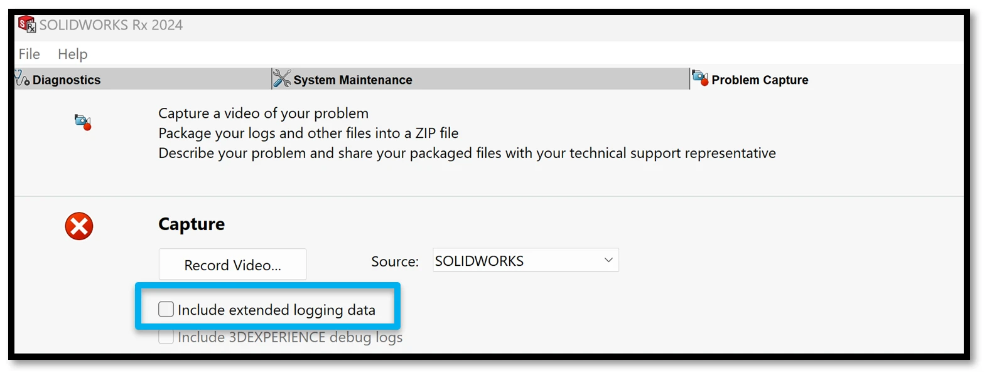Click the SOLIDWORKS Rx app icon in title bar

tap(27, 24)
